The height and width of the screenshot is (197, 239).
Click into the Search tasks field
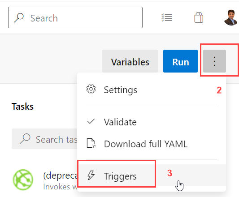[x=44, y=139]
